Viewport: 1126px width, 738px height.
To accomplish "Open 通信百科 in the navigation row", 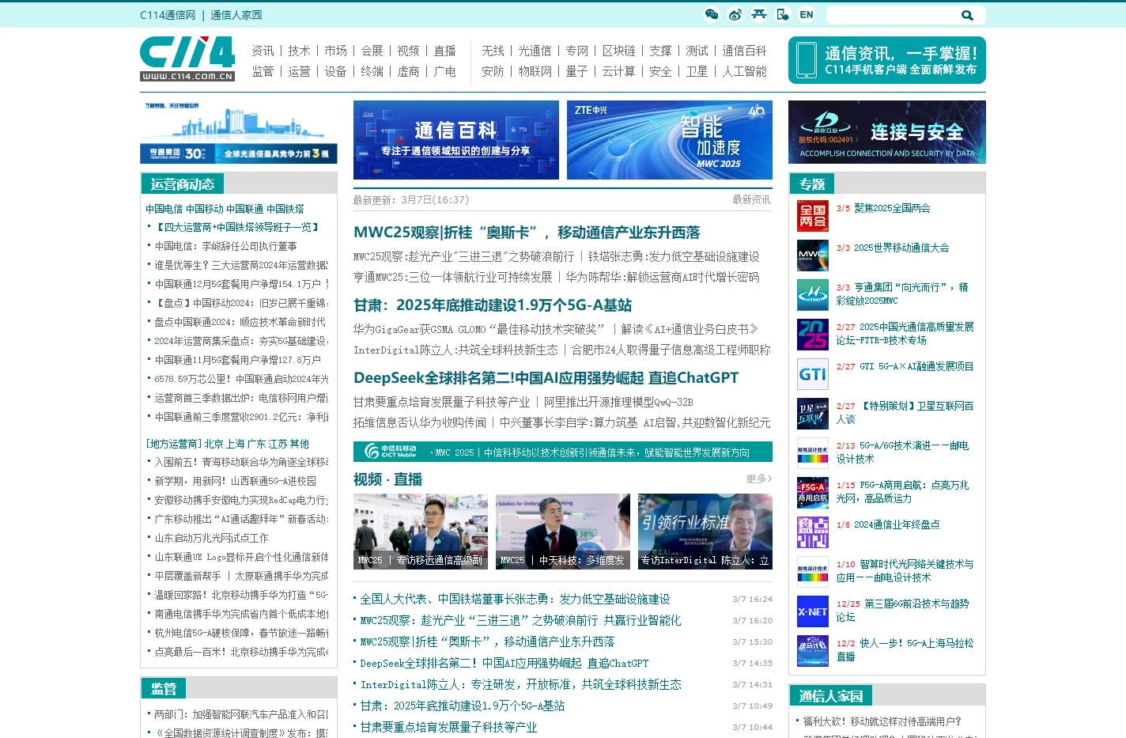I will coord(744,51).
